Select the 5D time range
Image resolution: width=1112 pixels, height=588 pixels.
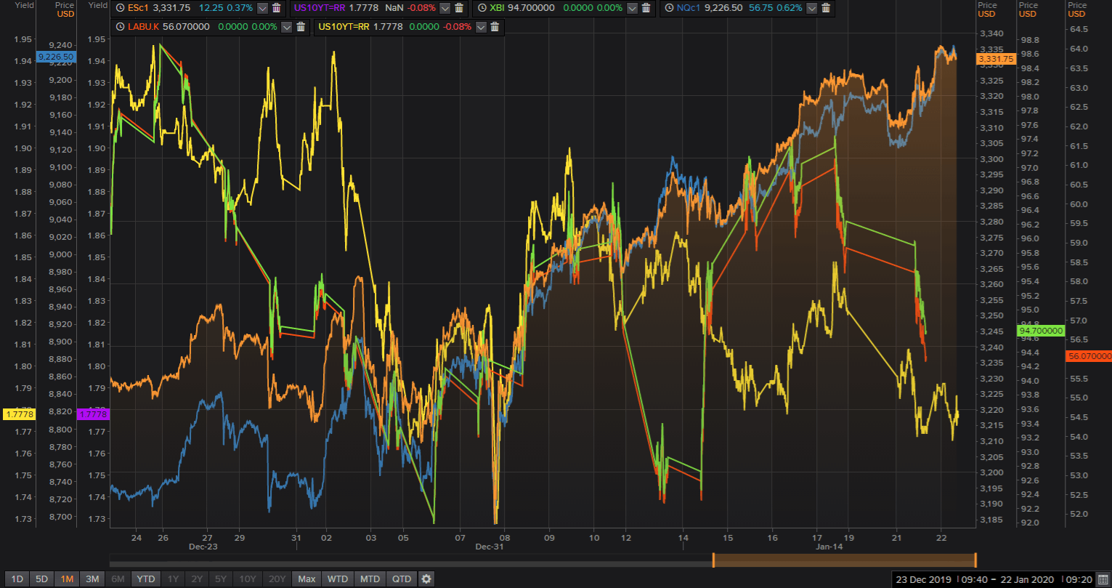(42, 579)
